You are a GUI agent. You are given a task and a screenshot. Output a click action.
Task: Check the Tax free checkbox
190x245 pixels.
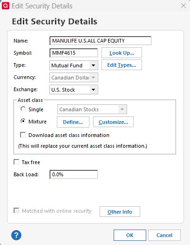click(16, 162)
